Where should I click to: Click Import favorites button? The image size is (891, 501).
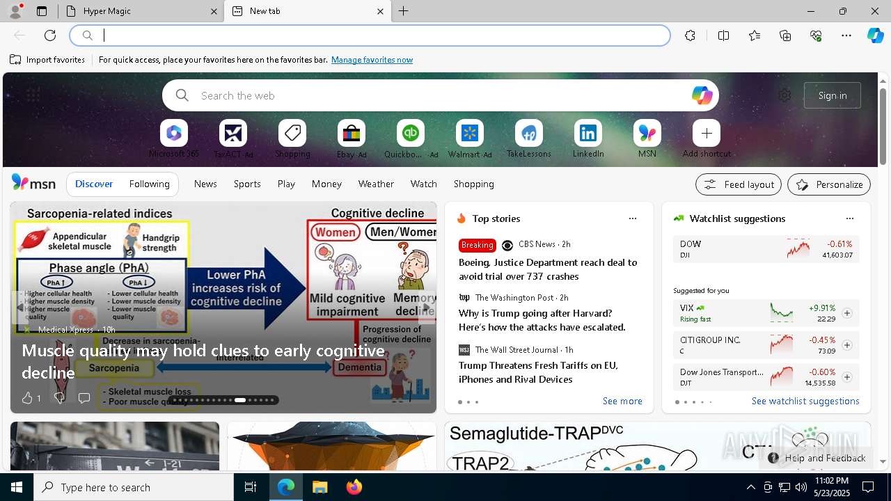47,60
